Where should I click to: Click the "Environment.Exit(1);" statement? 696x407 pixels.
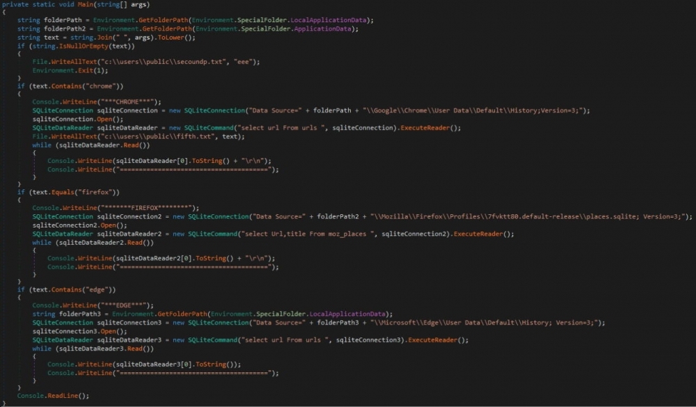pos(70,70)
